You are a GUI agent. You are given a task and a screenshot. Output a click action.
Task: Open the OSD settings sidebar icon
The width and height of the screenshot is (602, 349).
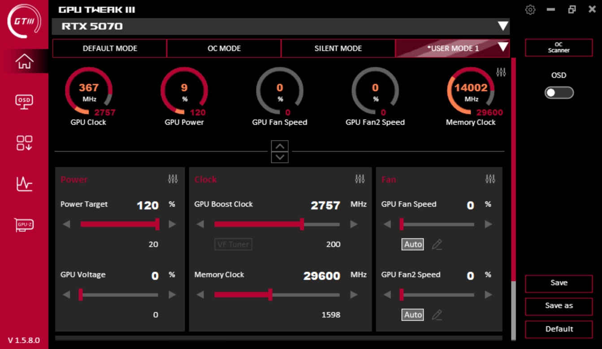click(x=24, y=102)
